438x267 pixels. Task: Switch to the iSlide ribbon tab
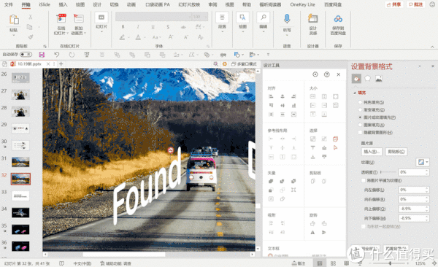tap(45, 4)
